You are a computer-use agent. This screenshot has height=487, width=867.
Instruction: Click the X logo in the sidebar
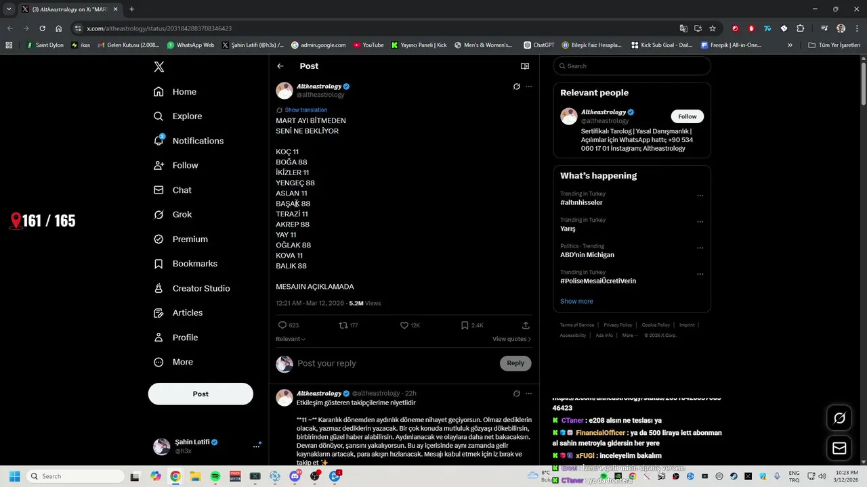(x=158, y=67)
